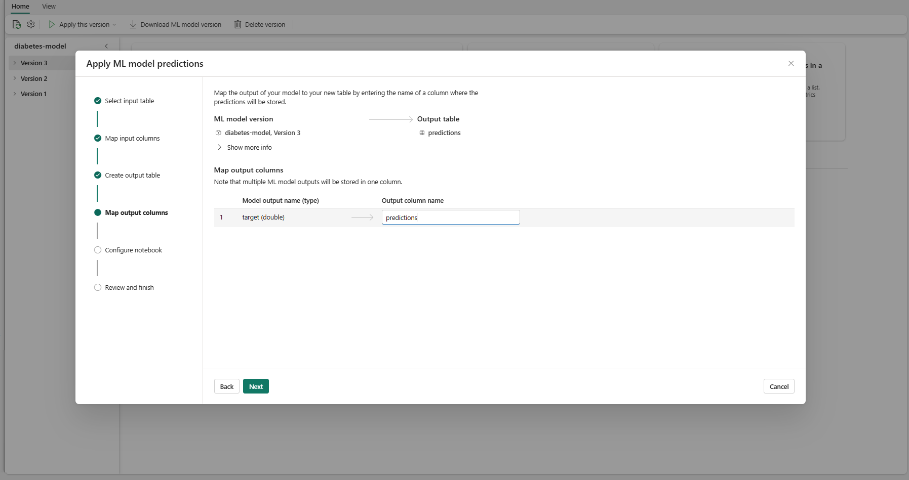This screenshot has width=909, height=480.
Task: Expand Version 3 in the model tree
Action: coord(15,63)
